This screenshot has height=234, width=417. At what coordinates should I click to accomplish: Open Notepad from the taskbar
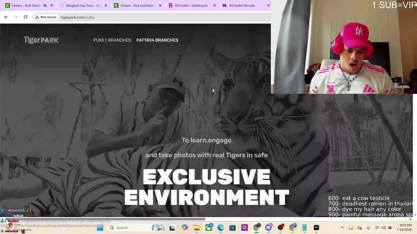pos(304,228)
